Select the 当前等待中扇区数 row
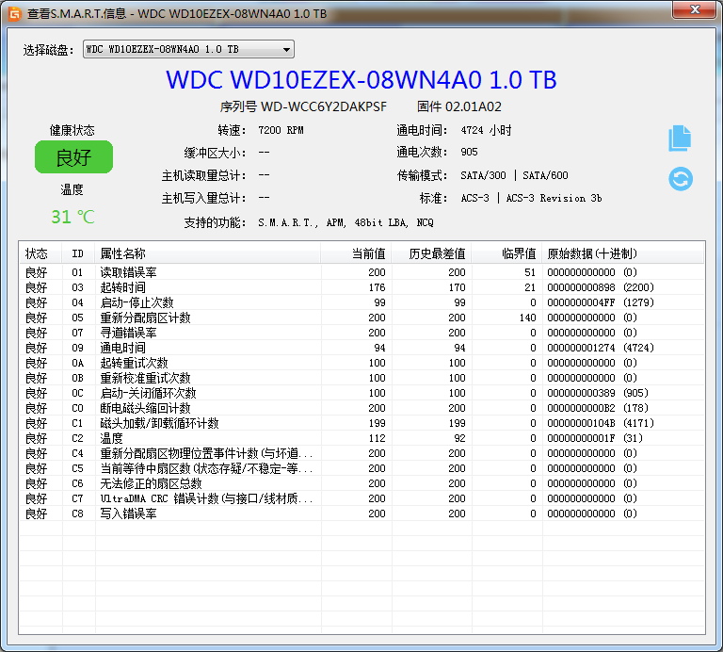Image resolution: width=723 pixels, height=652 pixels. coord(361,468)
